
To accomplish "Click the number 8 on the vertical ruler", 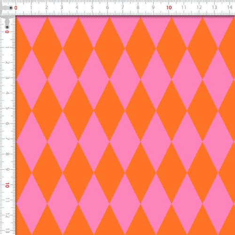I will click(7, 154).
